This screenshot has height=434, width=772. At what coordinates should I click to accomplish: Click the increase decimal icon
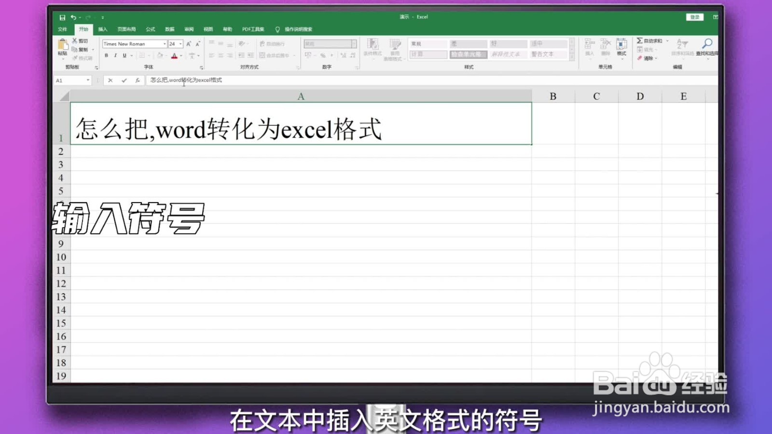[343, 55]
